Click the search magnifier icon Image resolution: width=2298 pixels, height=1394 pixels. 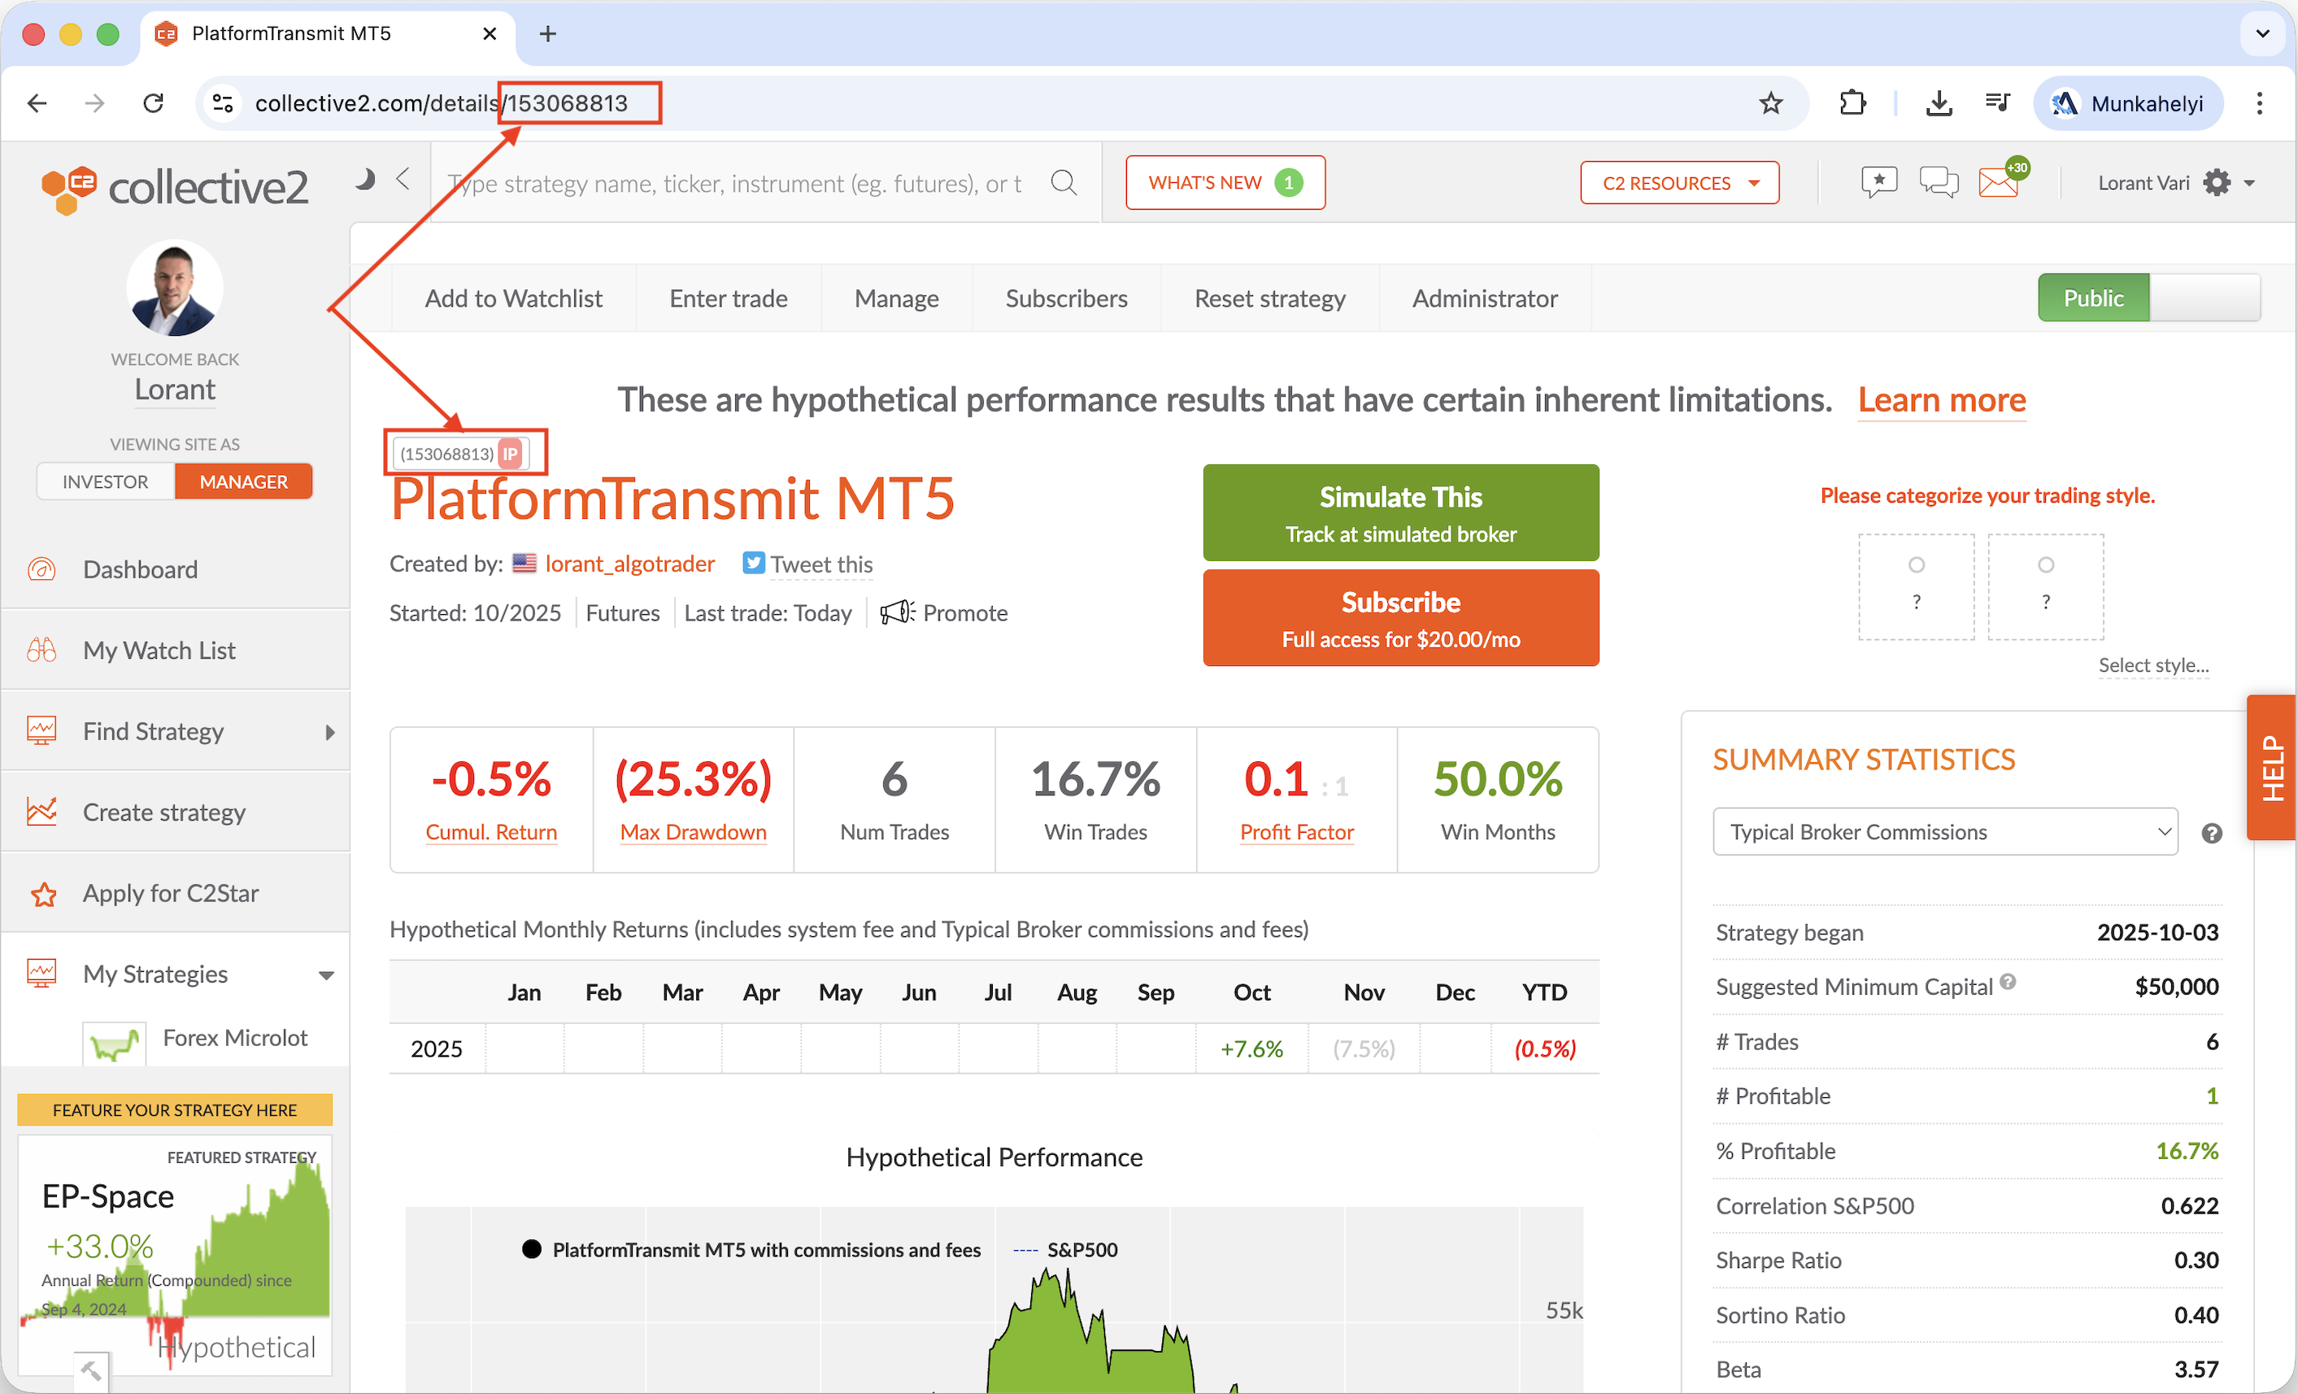point(1063,183)
